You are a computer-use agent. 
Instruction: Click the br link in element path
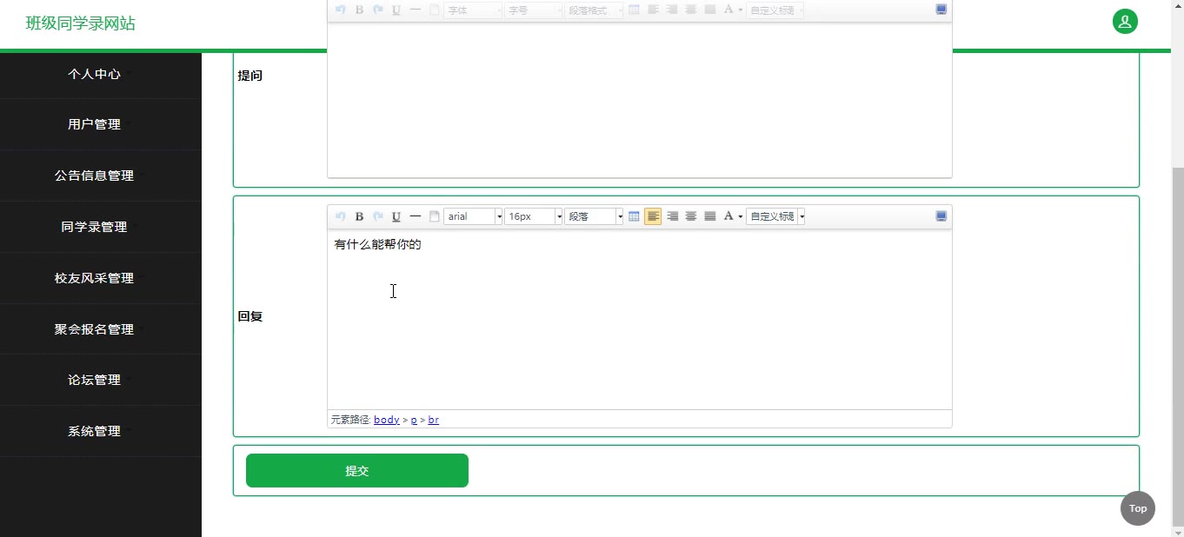point(433,420)
